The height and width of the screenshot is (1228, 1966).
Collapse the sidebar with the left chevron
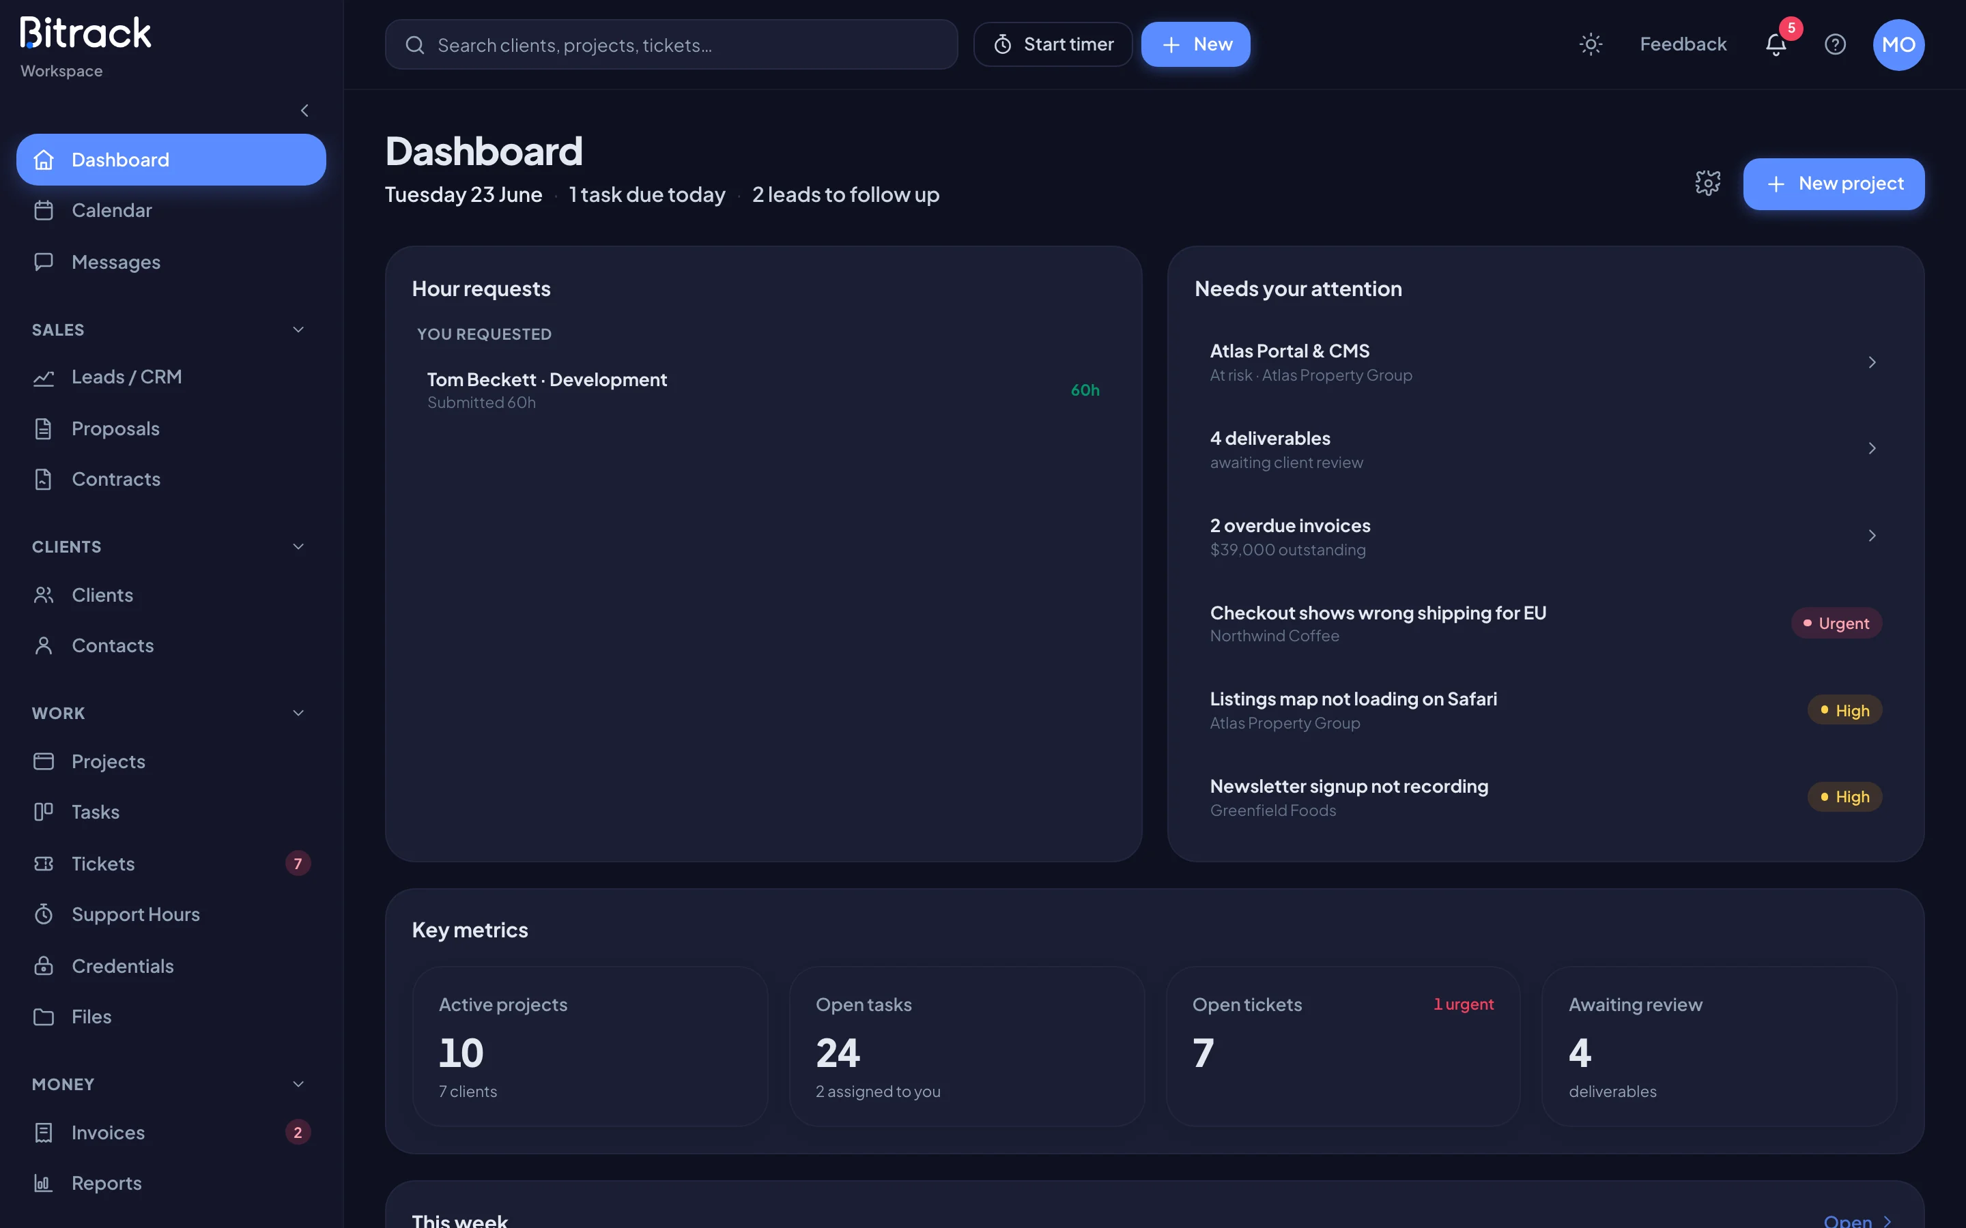(304, 111)
